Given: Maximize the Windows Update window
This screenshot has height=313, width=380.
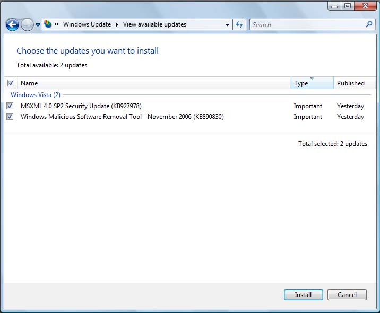Looking at the screenshot, I should point(348,6).
